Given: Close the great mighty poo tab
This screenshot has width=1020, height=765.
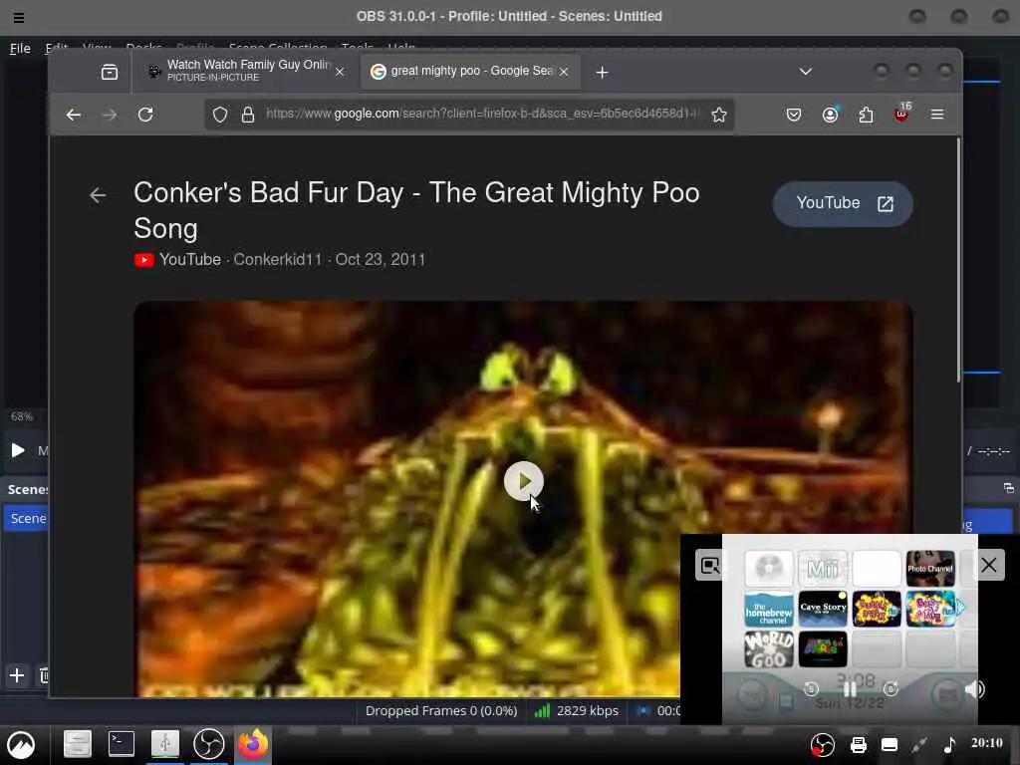Looking at the screenshot, I should [x=564, y=72].
